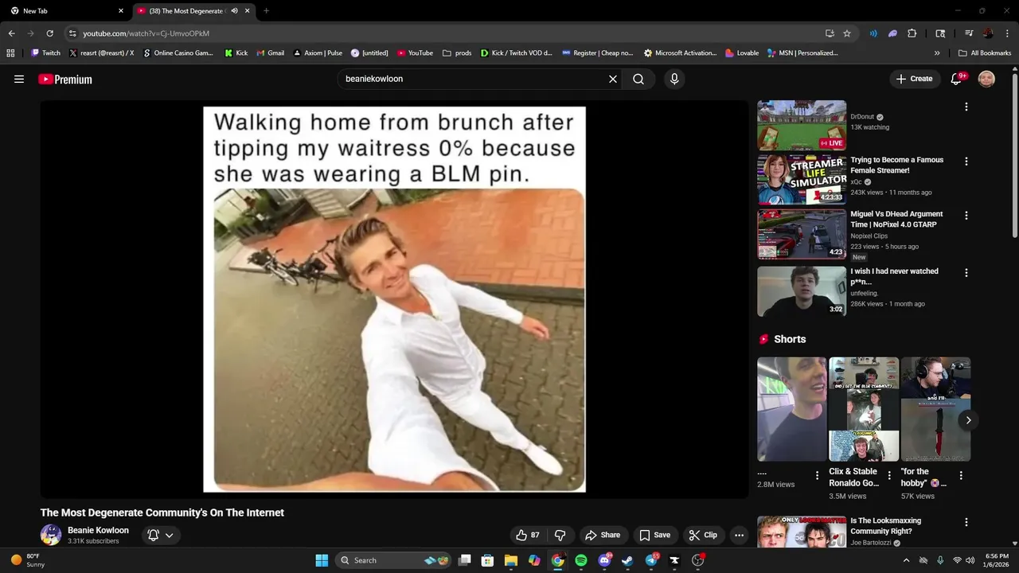Open the DrDonut live stream thumbnail
Viewport: 1019px width, 573px height.
pos(802,125)
